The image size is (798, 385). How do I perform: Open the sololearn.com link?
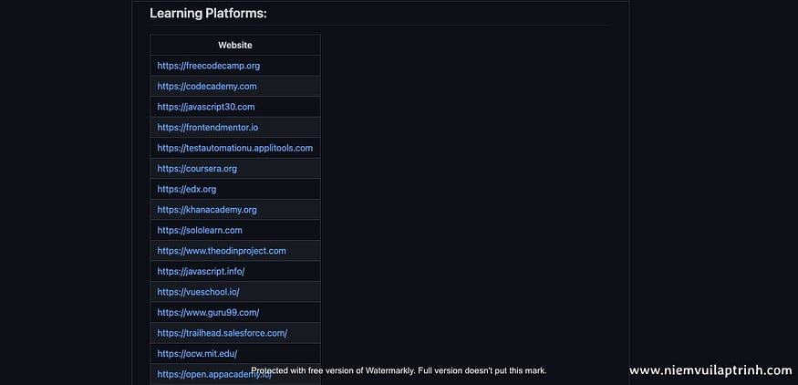(200, 230)
